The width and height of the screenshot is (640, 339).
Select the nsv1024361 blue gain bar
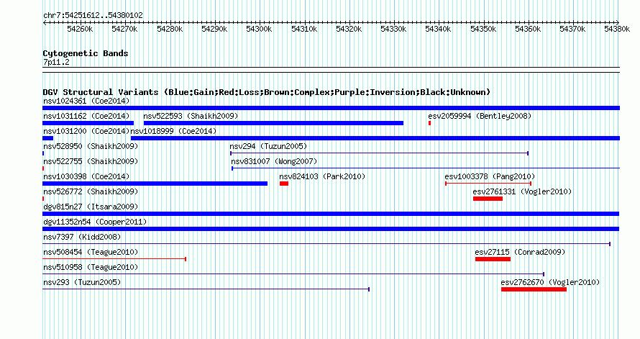(x=331, y=108)
